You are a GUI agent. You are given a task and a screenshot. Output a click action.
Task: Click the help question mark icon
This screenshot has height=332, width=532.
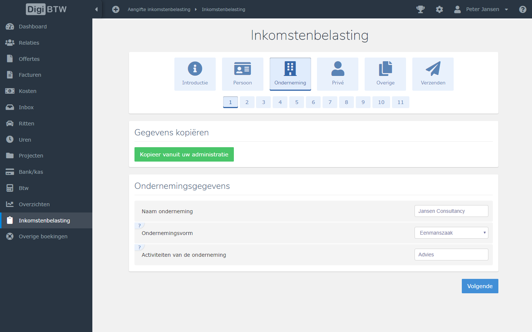click(x=523, y=9)
